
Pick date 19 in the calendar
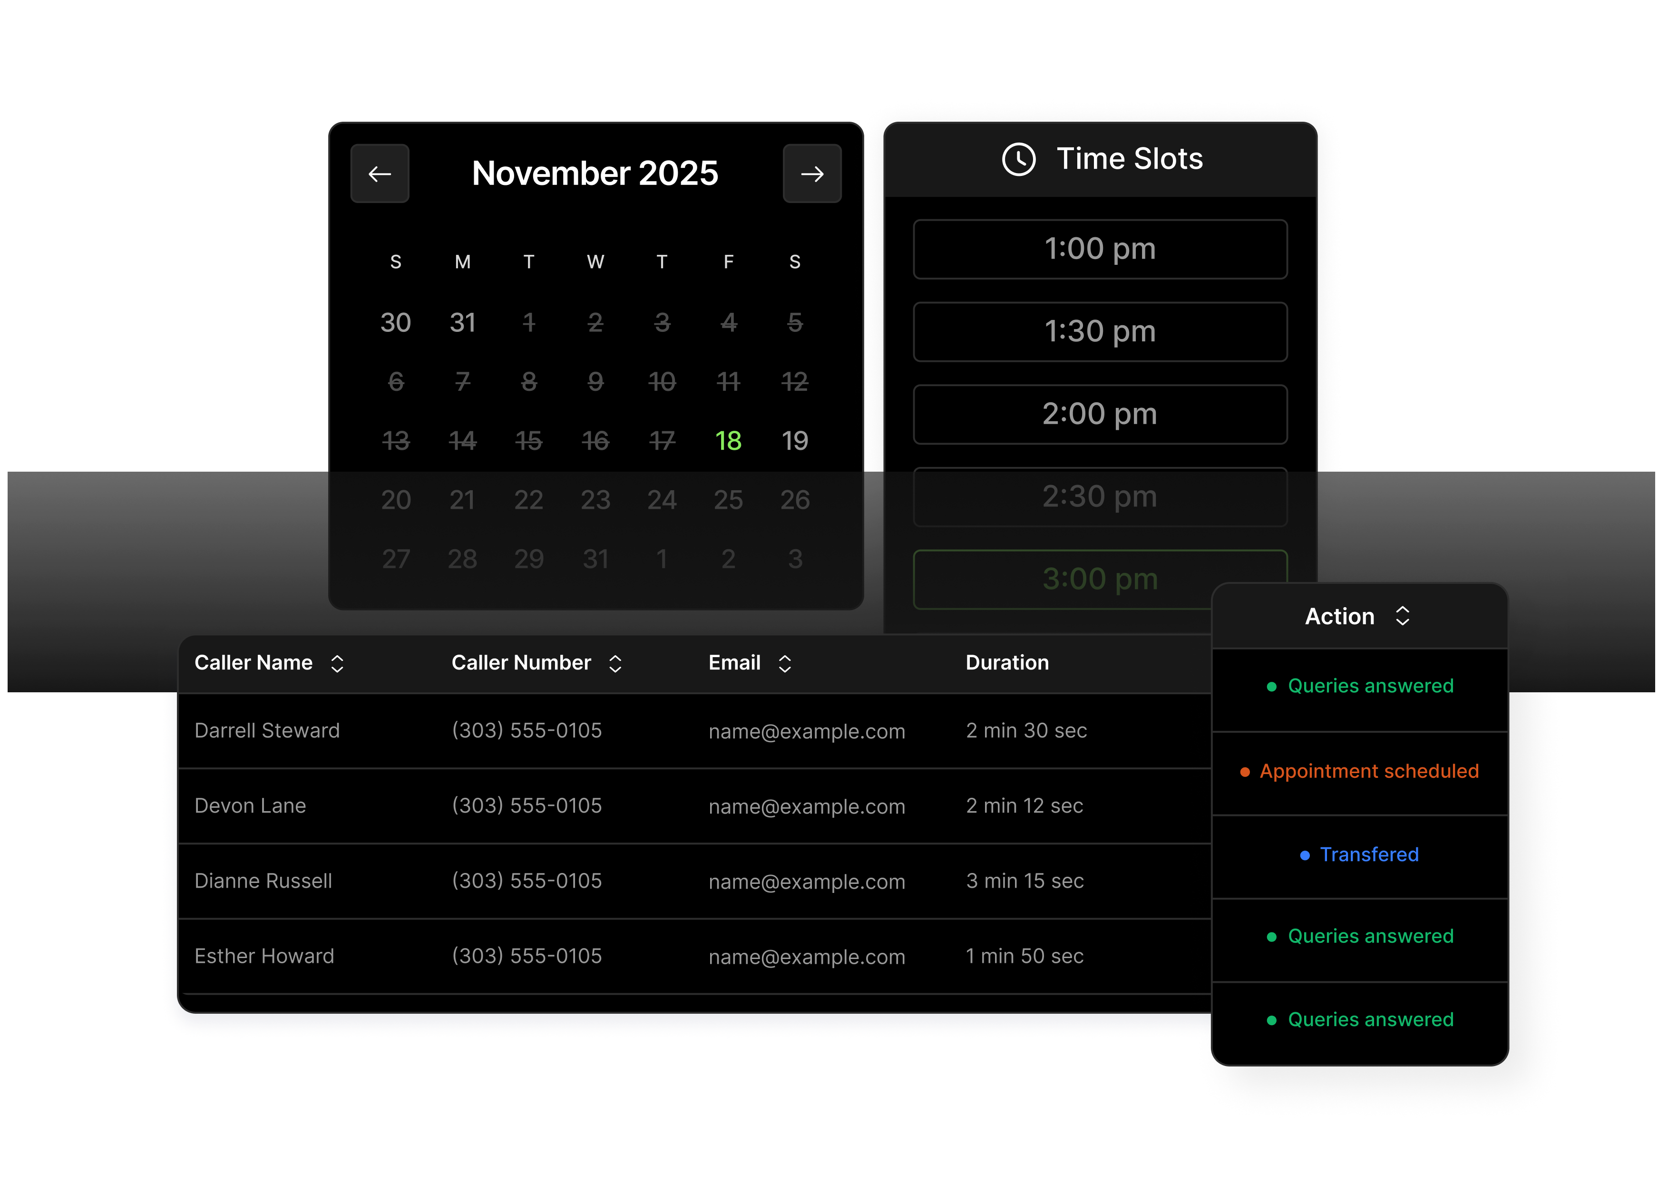795,441
